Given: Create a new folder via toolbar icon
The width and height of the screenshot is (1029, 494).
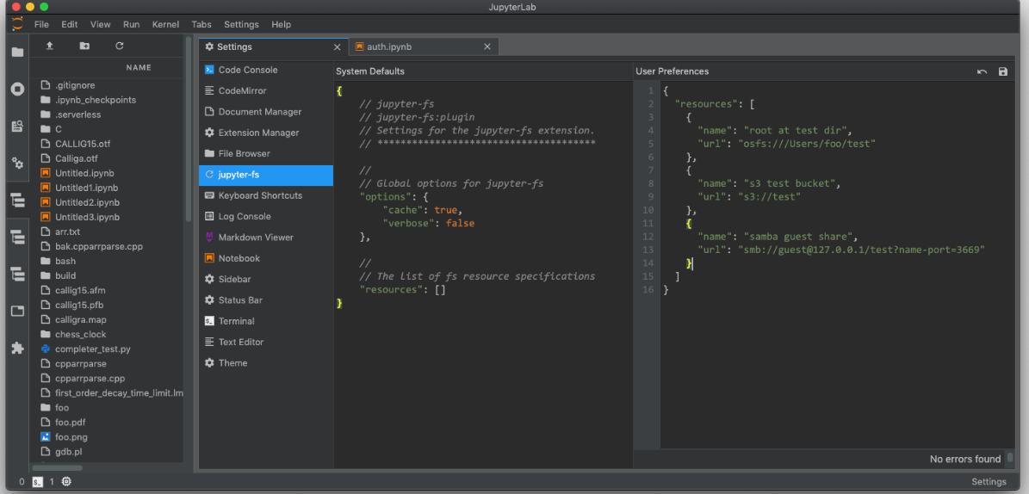Looking at the screenshot, I should click(84, 46).
